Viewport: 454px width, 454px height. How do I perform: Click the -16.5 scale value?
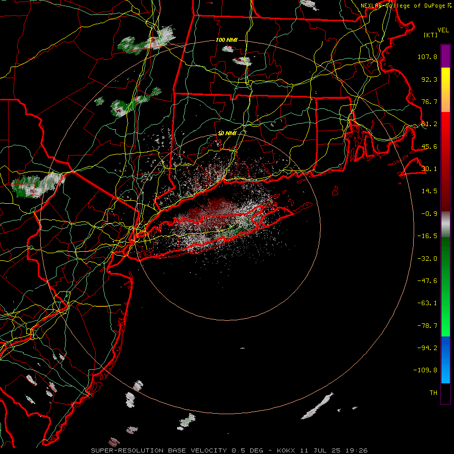pyautogui.click(x=427, y=236)
